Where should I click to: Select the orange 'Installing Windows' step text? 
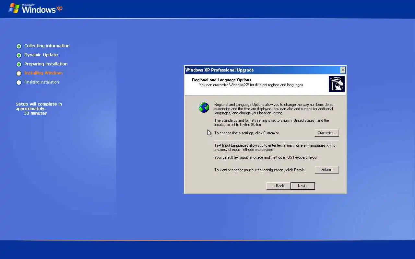[44, 73]
